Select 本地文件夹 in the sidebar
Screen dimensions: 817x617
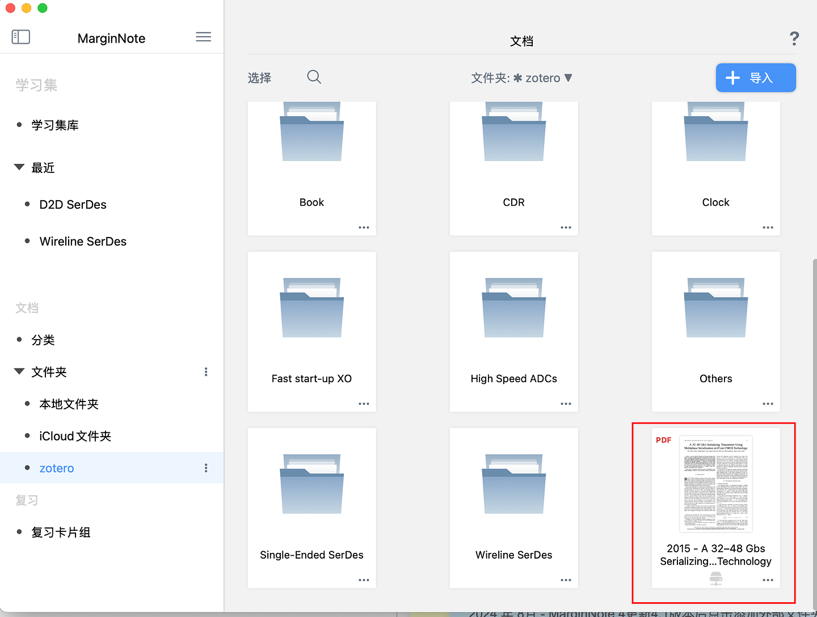click(69, 404)
